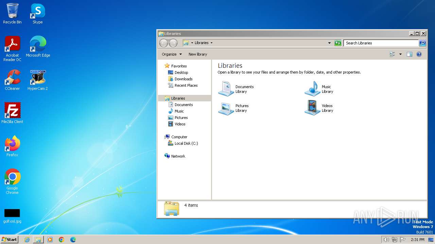Image resolution: width=435 pixels, height=244 pixels.
Task: Select the Pictures Library item
Action: (x=233, y=108)
